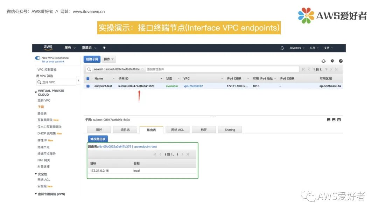Click the 选择 VPC filter field

pyautogui.click(x=56, y=82)
